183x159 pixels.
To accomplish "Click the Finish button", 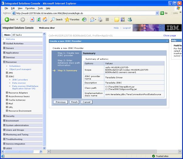I will click(x=74, y=102).
